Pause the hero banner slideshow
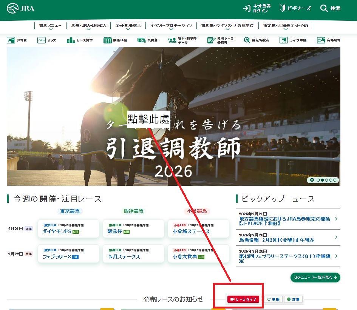Screen dimensions: 357x310 pyautogui.click(x=312, y=180)
